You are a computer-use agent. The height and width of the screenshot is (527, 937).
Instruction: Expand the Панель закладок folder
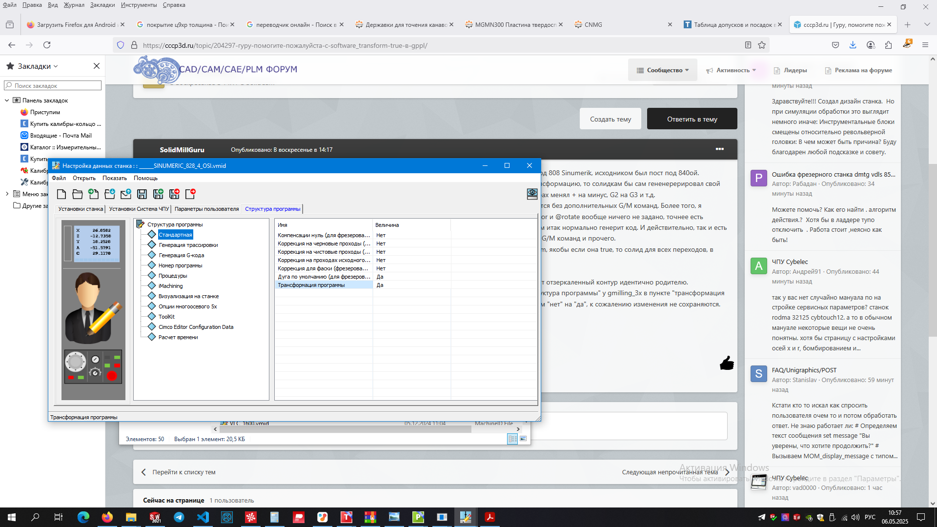pyautogui.click(x=7, y=101)
